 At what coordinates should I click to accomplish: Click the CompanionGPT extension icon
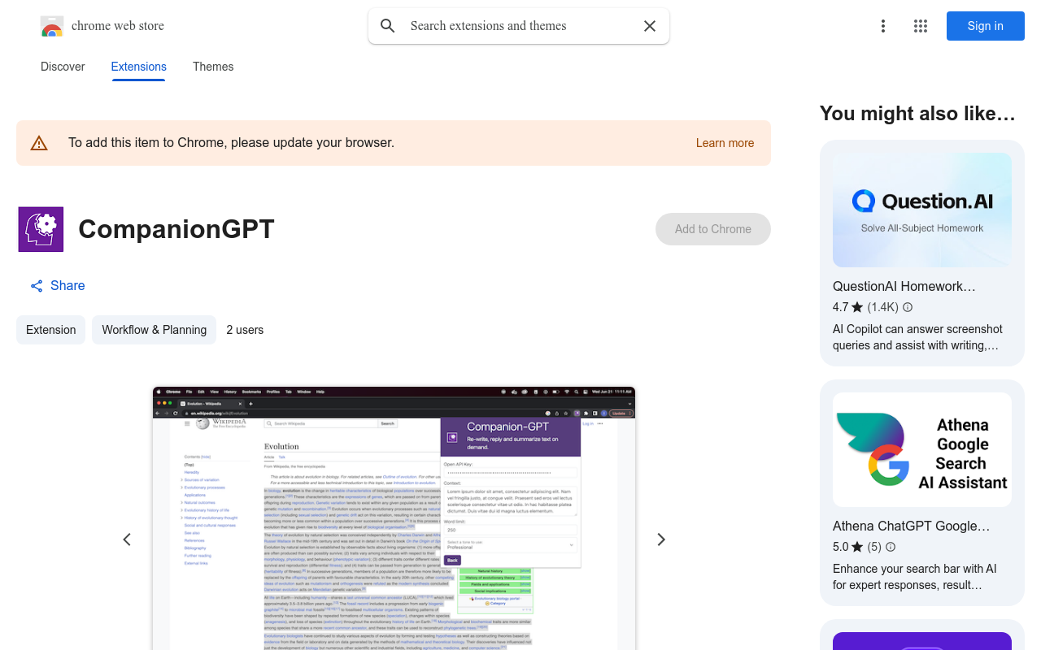[41, 229]
